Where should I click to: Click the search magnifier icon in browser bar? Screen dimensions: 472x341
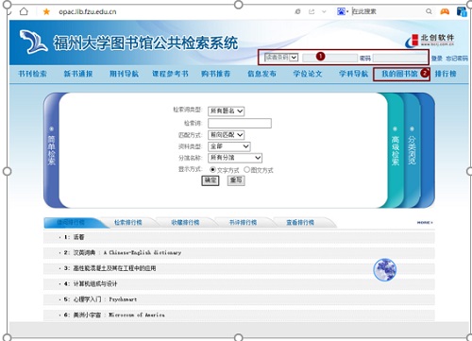click(429, 11)
